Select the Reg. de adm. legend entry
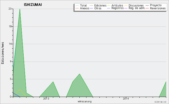 tap(137, 8)
